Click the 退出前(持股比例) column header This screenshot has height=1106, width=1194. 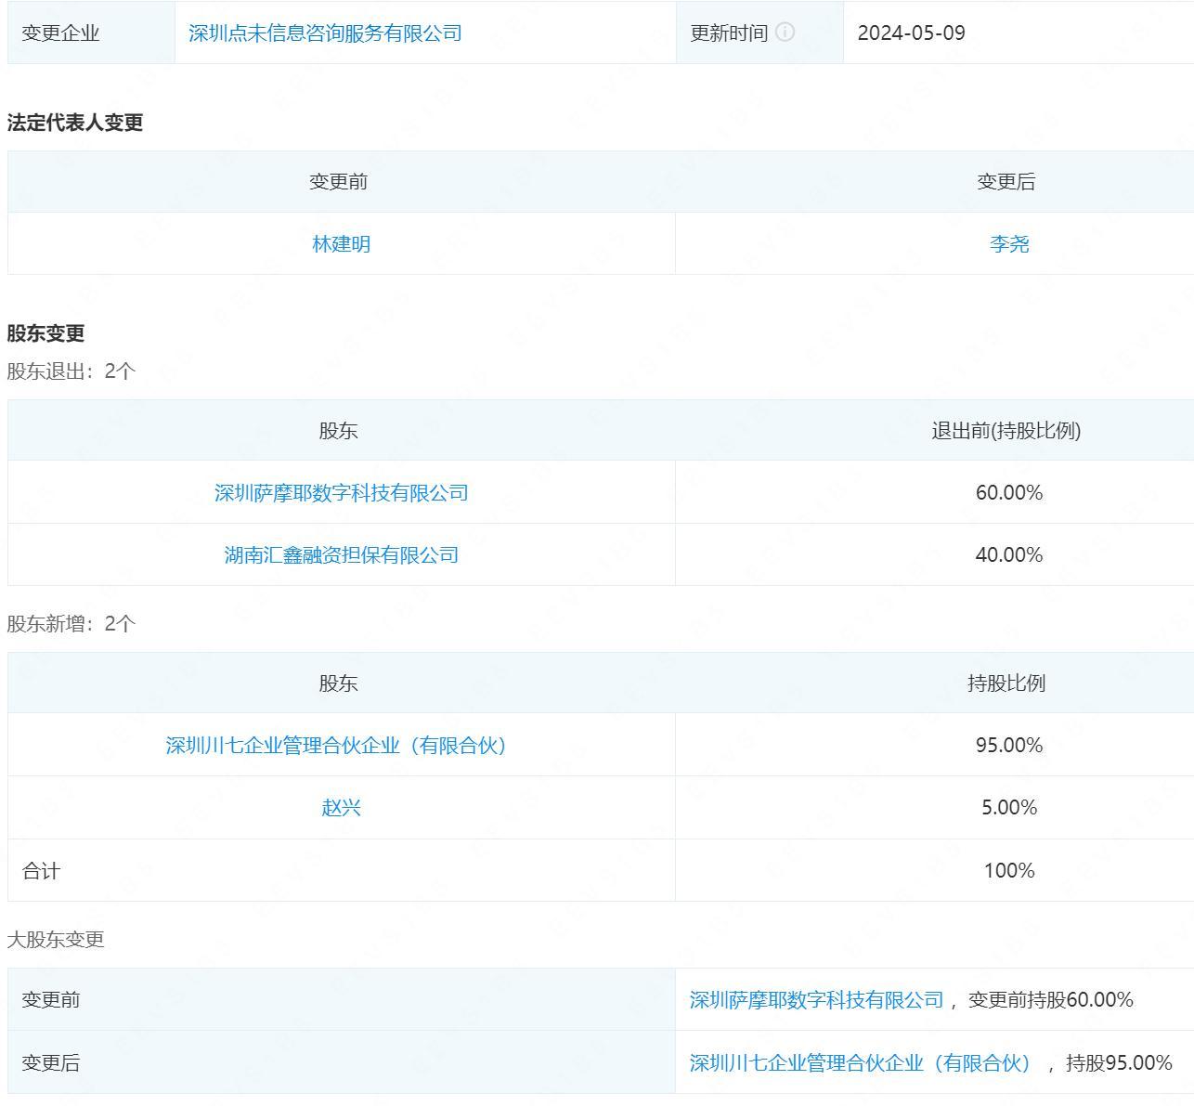coord(1006,431)
